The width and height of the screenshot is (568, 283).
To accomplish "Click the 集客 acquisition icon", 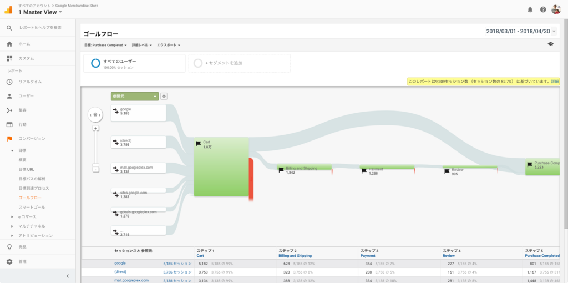I will (x=9, y=110).
